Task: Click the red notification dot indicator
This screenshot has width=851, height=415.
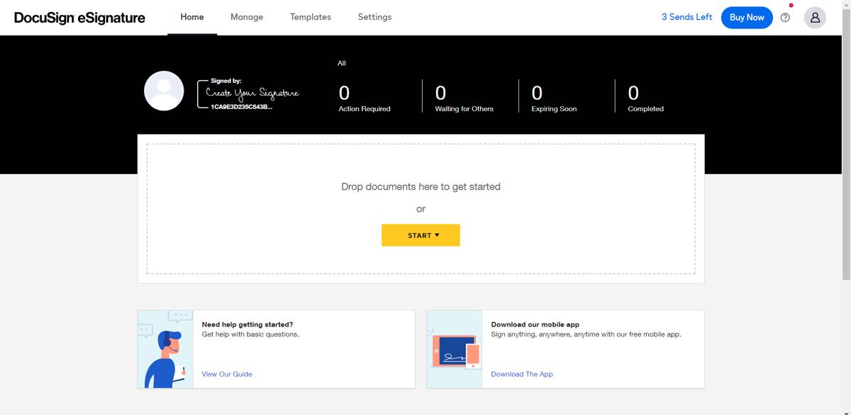Action: [x=791, y=6]
